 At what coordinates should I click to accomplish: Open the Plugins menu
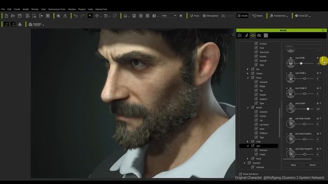tap(82, 9)
